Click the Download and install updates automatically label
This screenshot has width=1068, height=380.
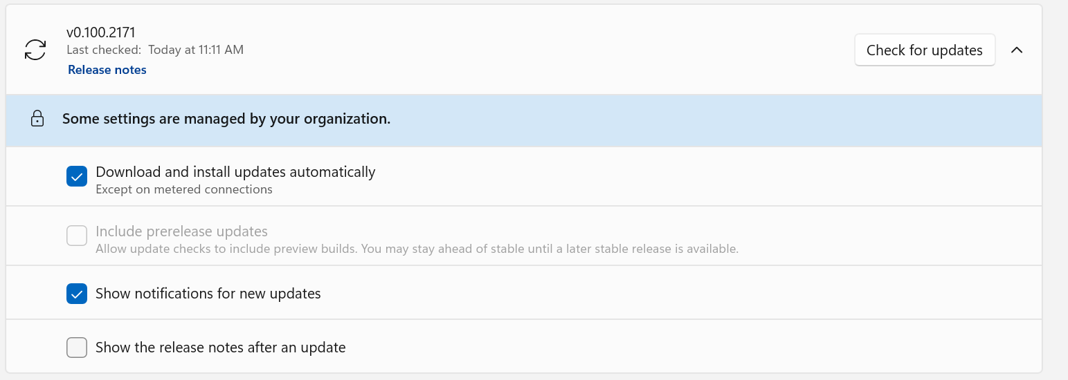pyautogui.click(x=235, y=171)
